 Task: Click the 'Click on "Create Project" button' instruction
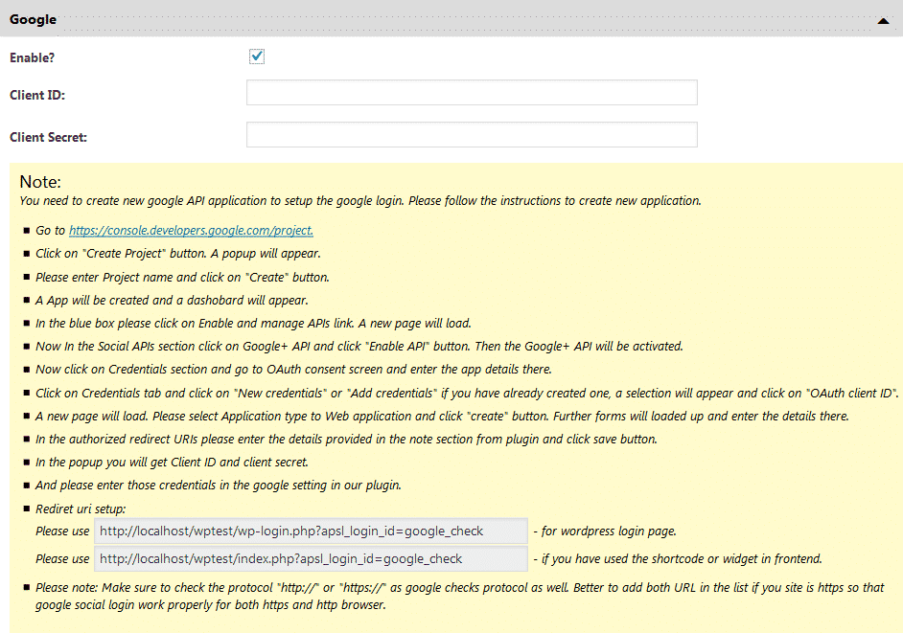178,254
